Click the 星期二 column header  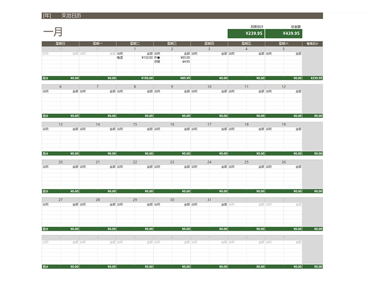click(x=135, y=44)
